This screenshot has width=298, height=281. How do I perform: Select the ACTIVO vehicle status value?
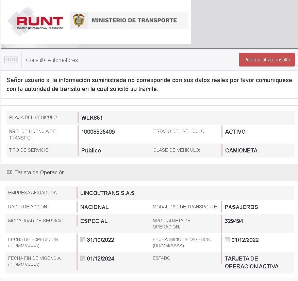(235, 132)
